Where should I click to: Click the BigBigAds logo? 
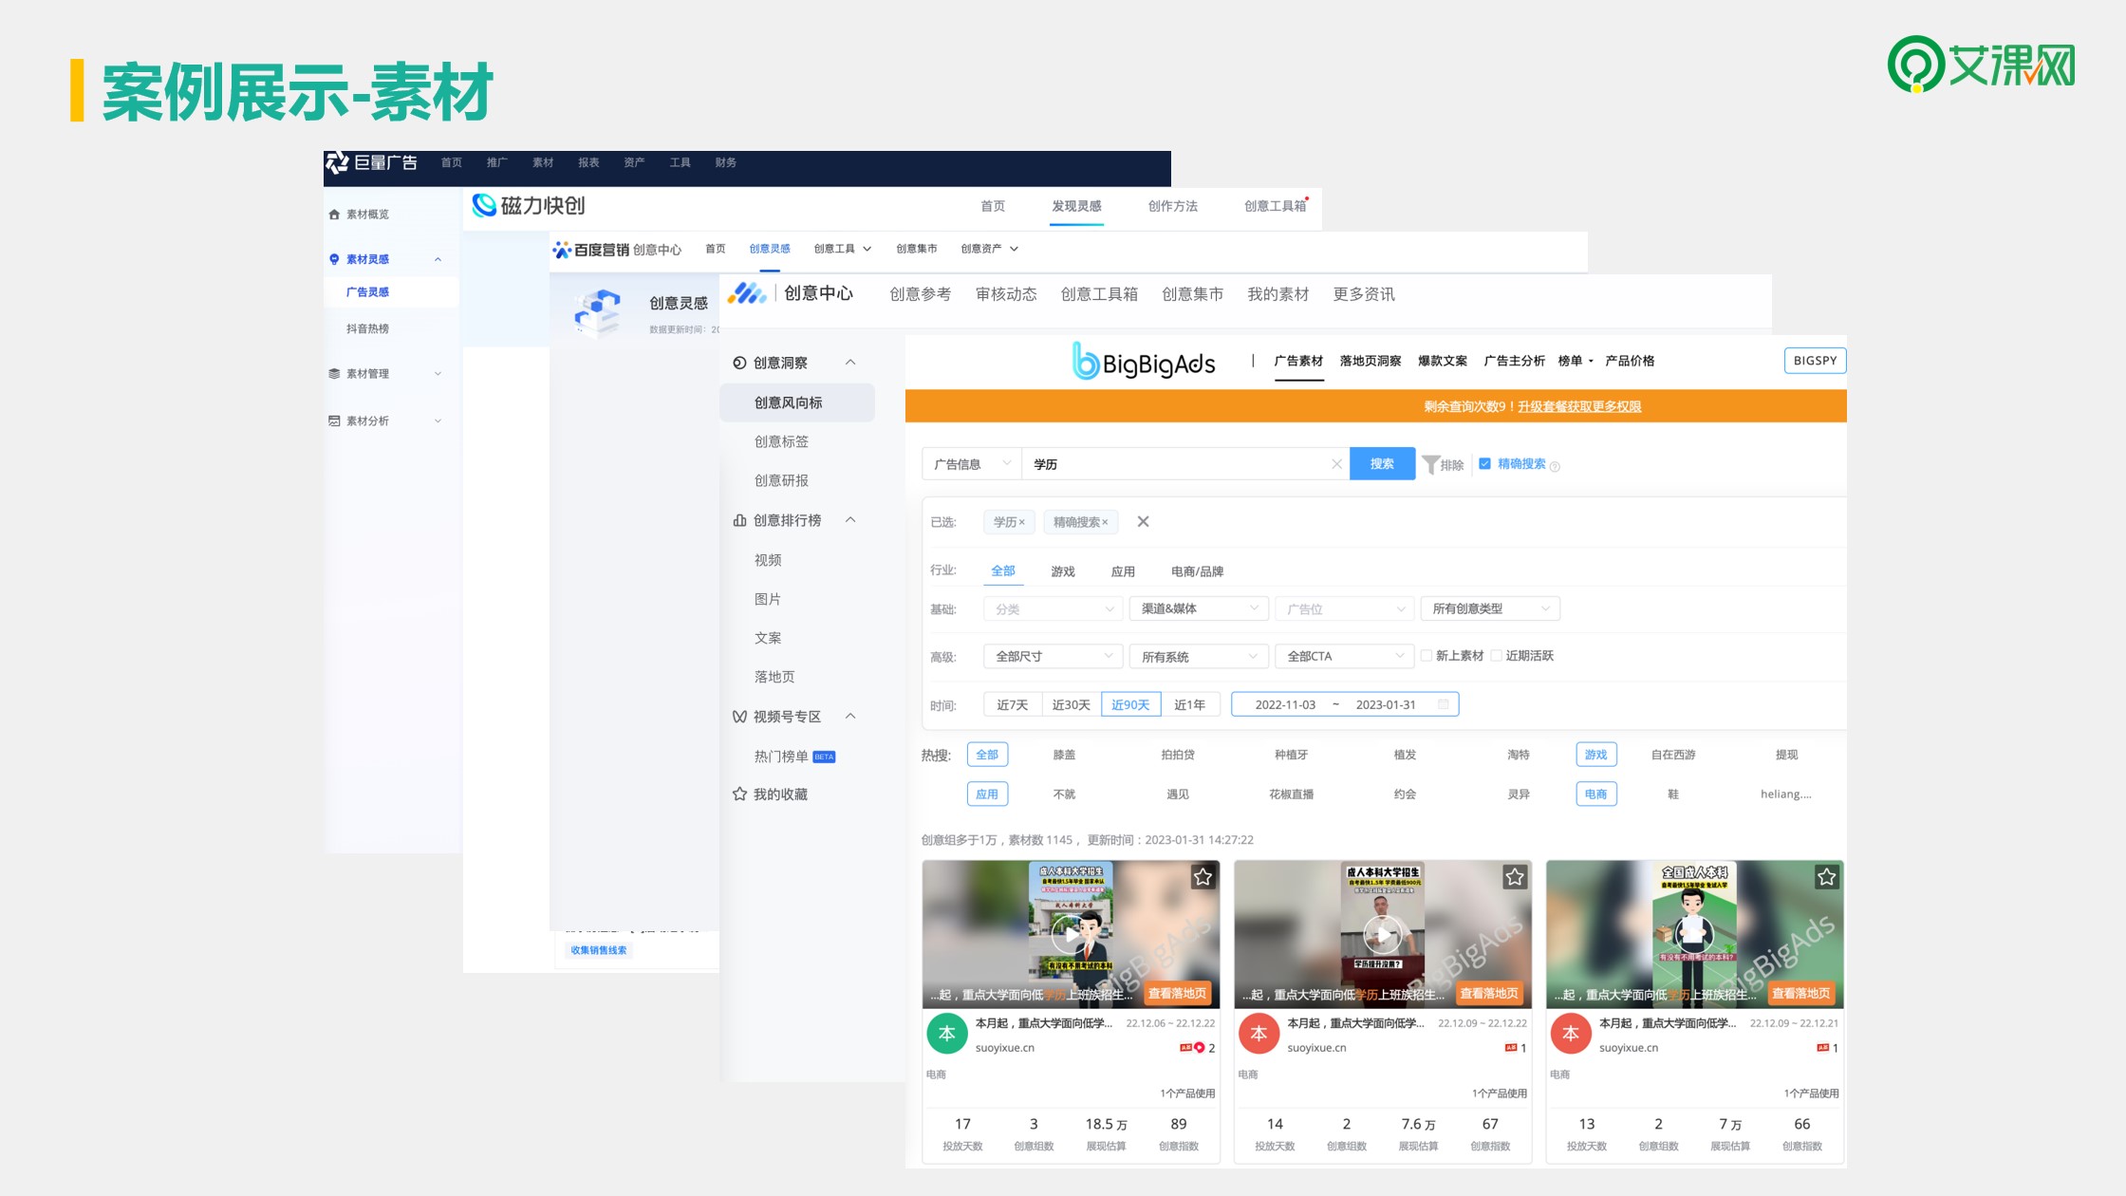click(1144, 362)
